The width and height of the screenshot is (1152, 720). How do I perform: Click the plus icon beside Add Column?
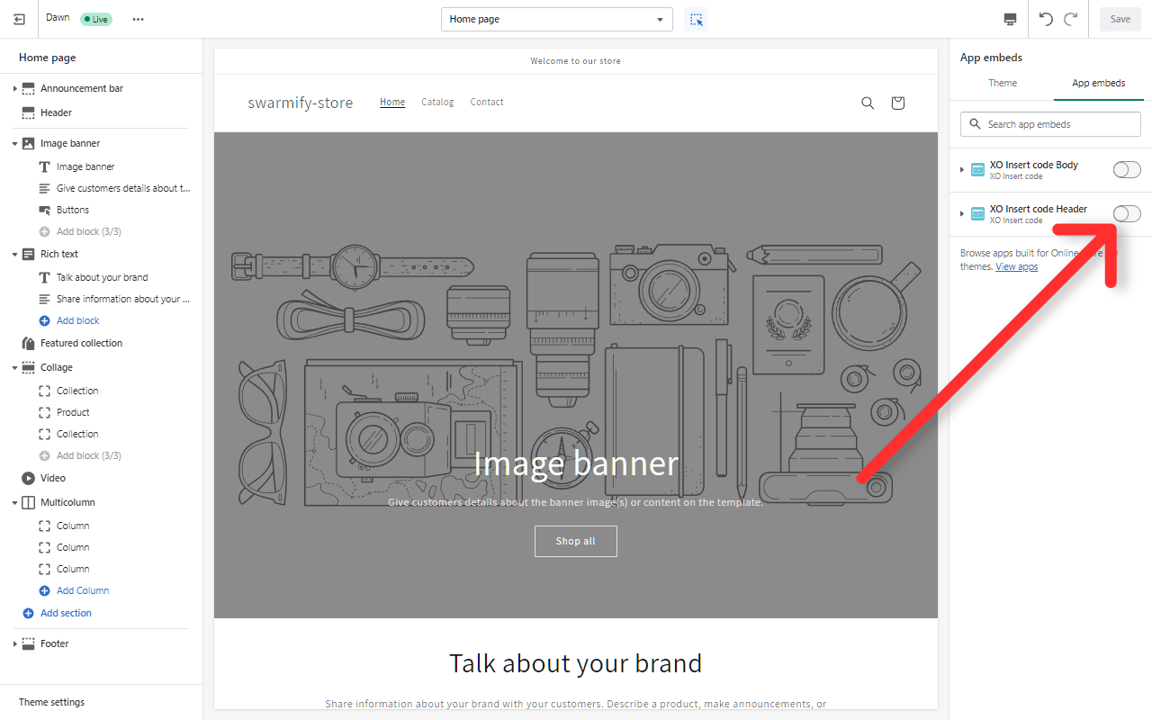click(x=45, y=590)
